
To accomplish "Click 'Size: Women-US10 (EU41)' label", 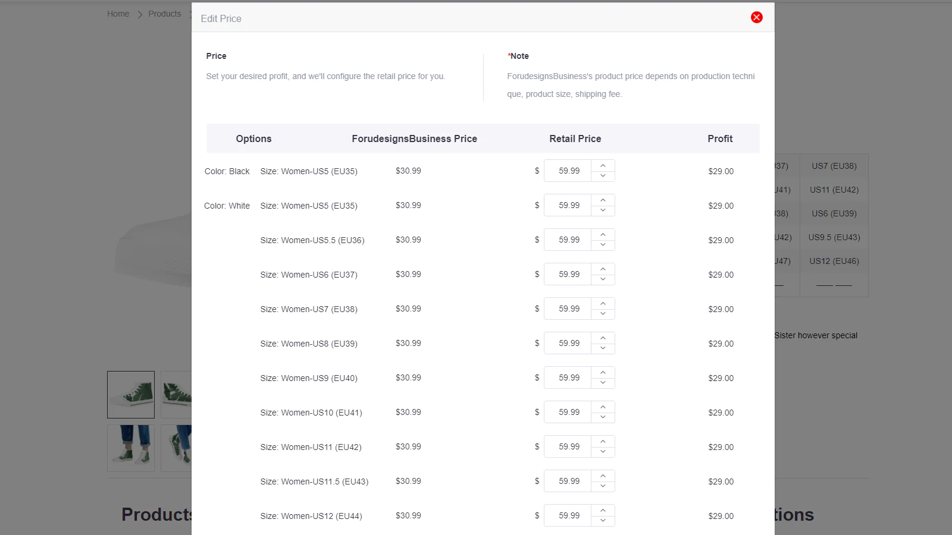I will [x=311, y=413].
